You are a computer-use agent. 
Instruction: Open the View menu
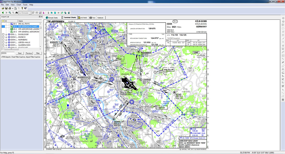coord(13,5)
